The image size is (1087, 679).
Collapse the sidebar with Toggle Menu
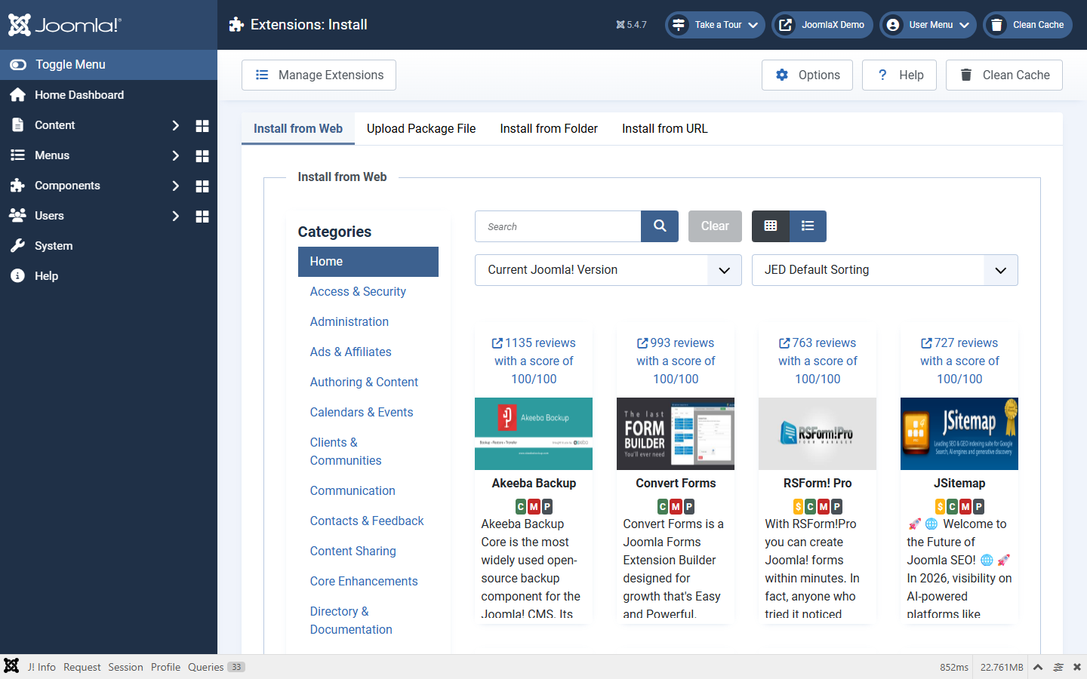109,65
